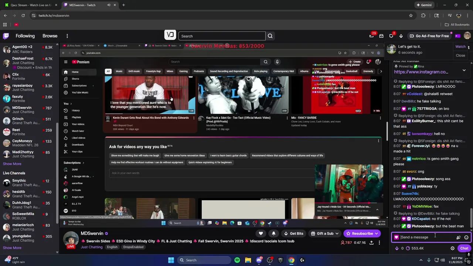Toggle notifications bell for MDSwervin

point(273,233)
